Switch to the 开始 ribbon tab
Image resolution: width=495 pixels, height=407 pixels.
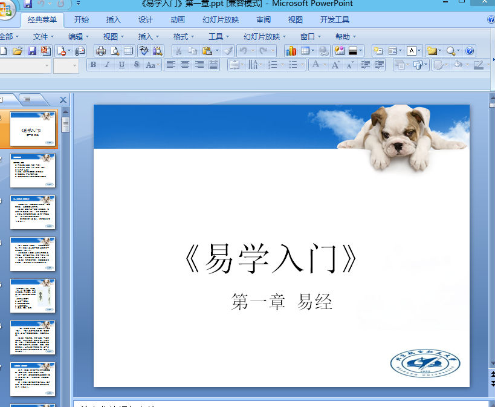(x=82, y=20)
